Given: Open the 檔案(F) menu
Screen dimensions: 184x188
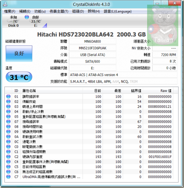Looking at the screenshot, I should coord(10,12).
